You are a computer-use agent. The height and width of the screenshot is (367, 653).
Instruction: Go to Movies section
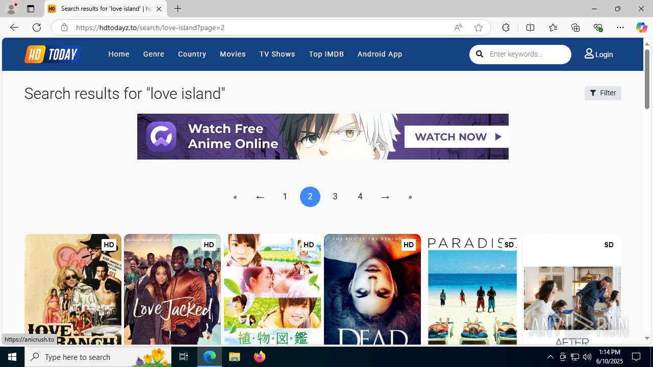pos(233,54)
